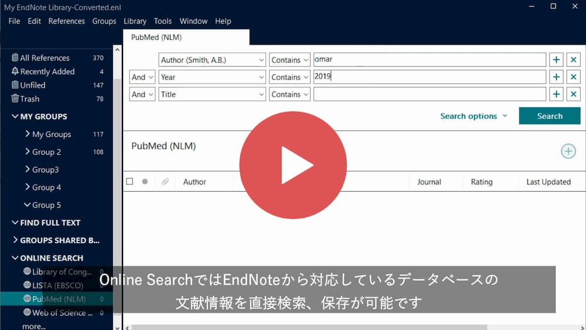Open the And operator dropdown for Year row
The height and width of the screenshot is (330, 586).
142,77
